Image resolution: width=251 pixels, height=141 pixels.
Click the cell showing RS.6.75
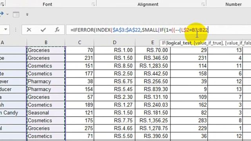tap(115, 81)
